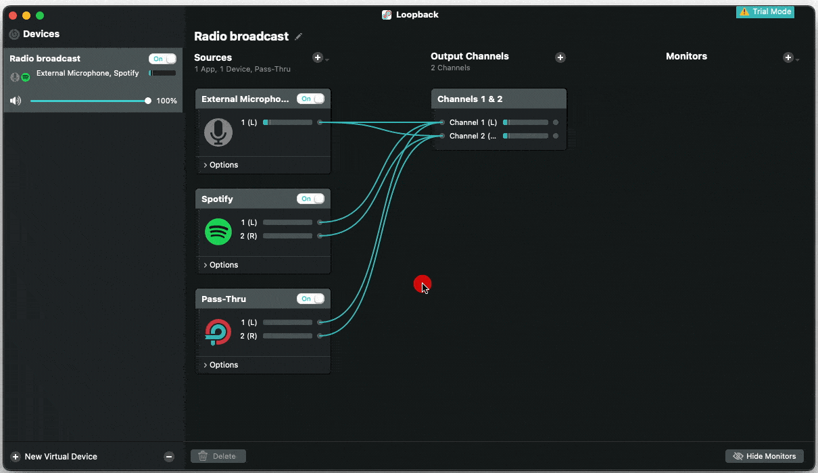The image size is (818, 473).
Task: Click the Radio broadcast volume slider handle
Action: [148, 101]
